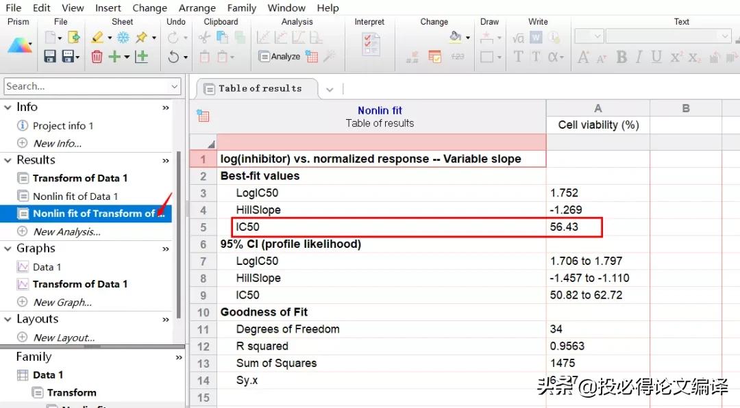
Task: Open the sheet tab dropdown chevron
Action: point(330,90)
